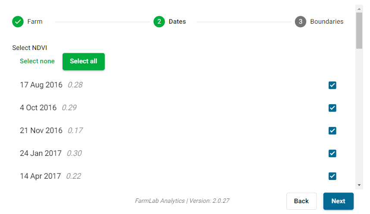The height and width of the screenshot is (214, 370).
Task: Click the 21 Nov 2016 date label
Action: [41, 130]
